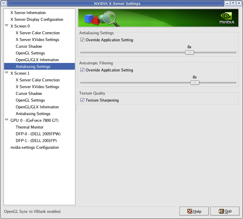Open X Server XVideo Settings under X Screen 0
243x219 pixels.
(37, 40)
